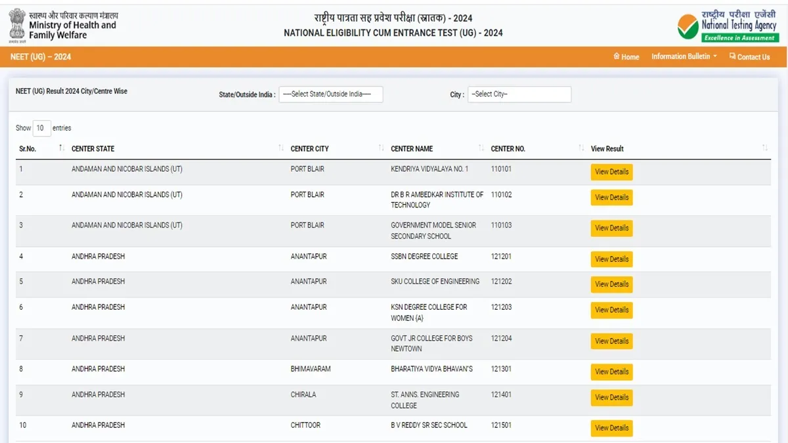View details for KSN Degree College for Women
The image size is (788, 443).
click(x=611, y=310)
